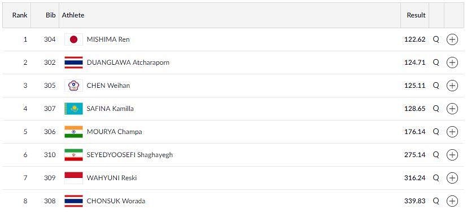Expand MOURYA Champa row plus icon
Screen dimensions: 467x214
452,132
